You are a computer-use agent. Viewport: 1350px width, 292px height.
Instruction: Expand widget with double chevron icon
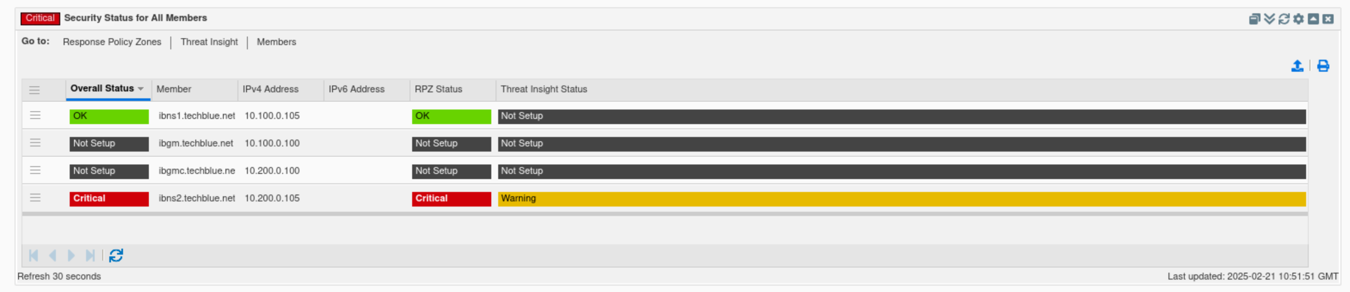pos(1269,19)
